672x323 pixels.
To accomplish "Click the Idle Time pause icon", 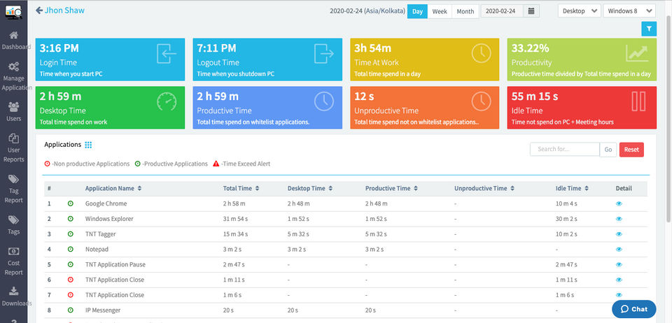I will [x=638, y=101].
